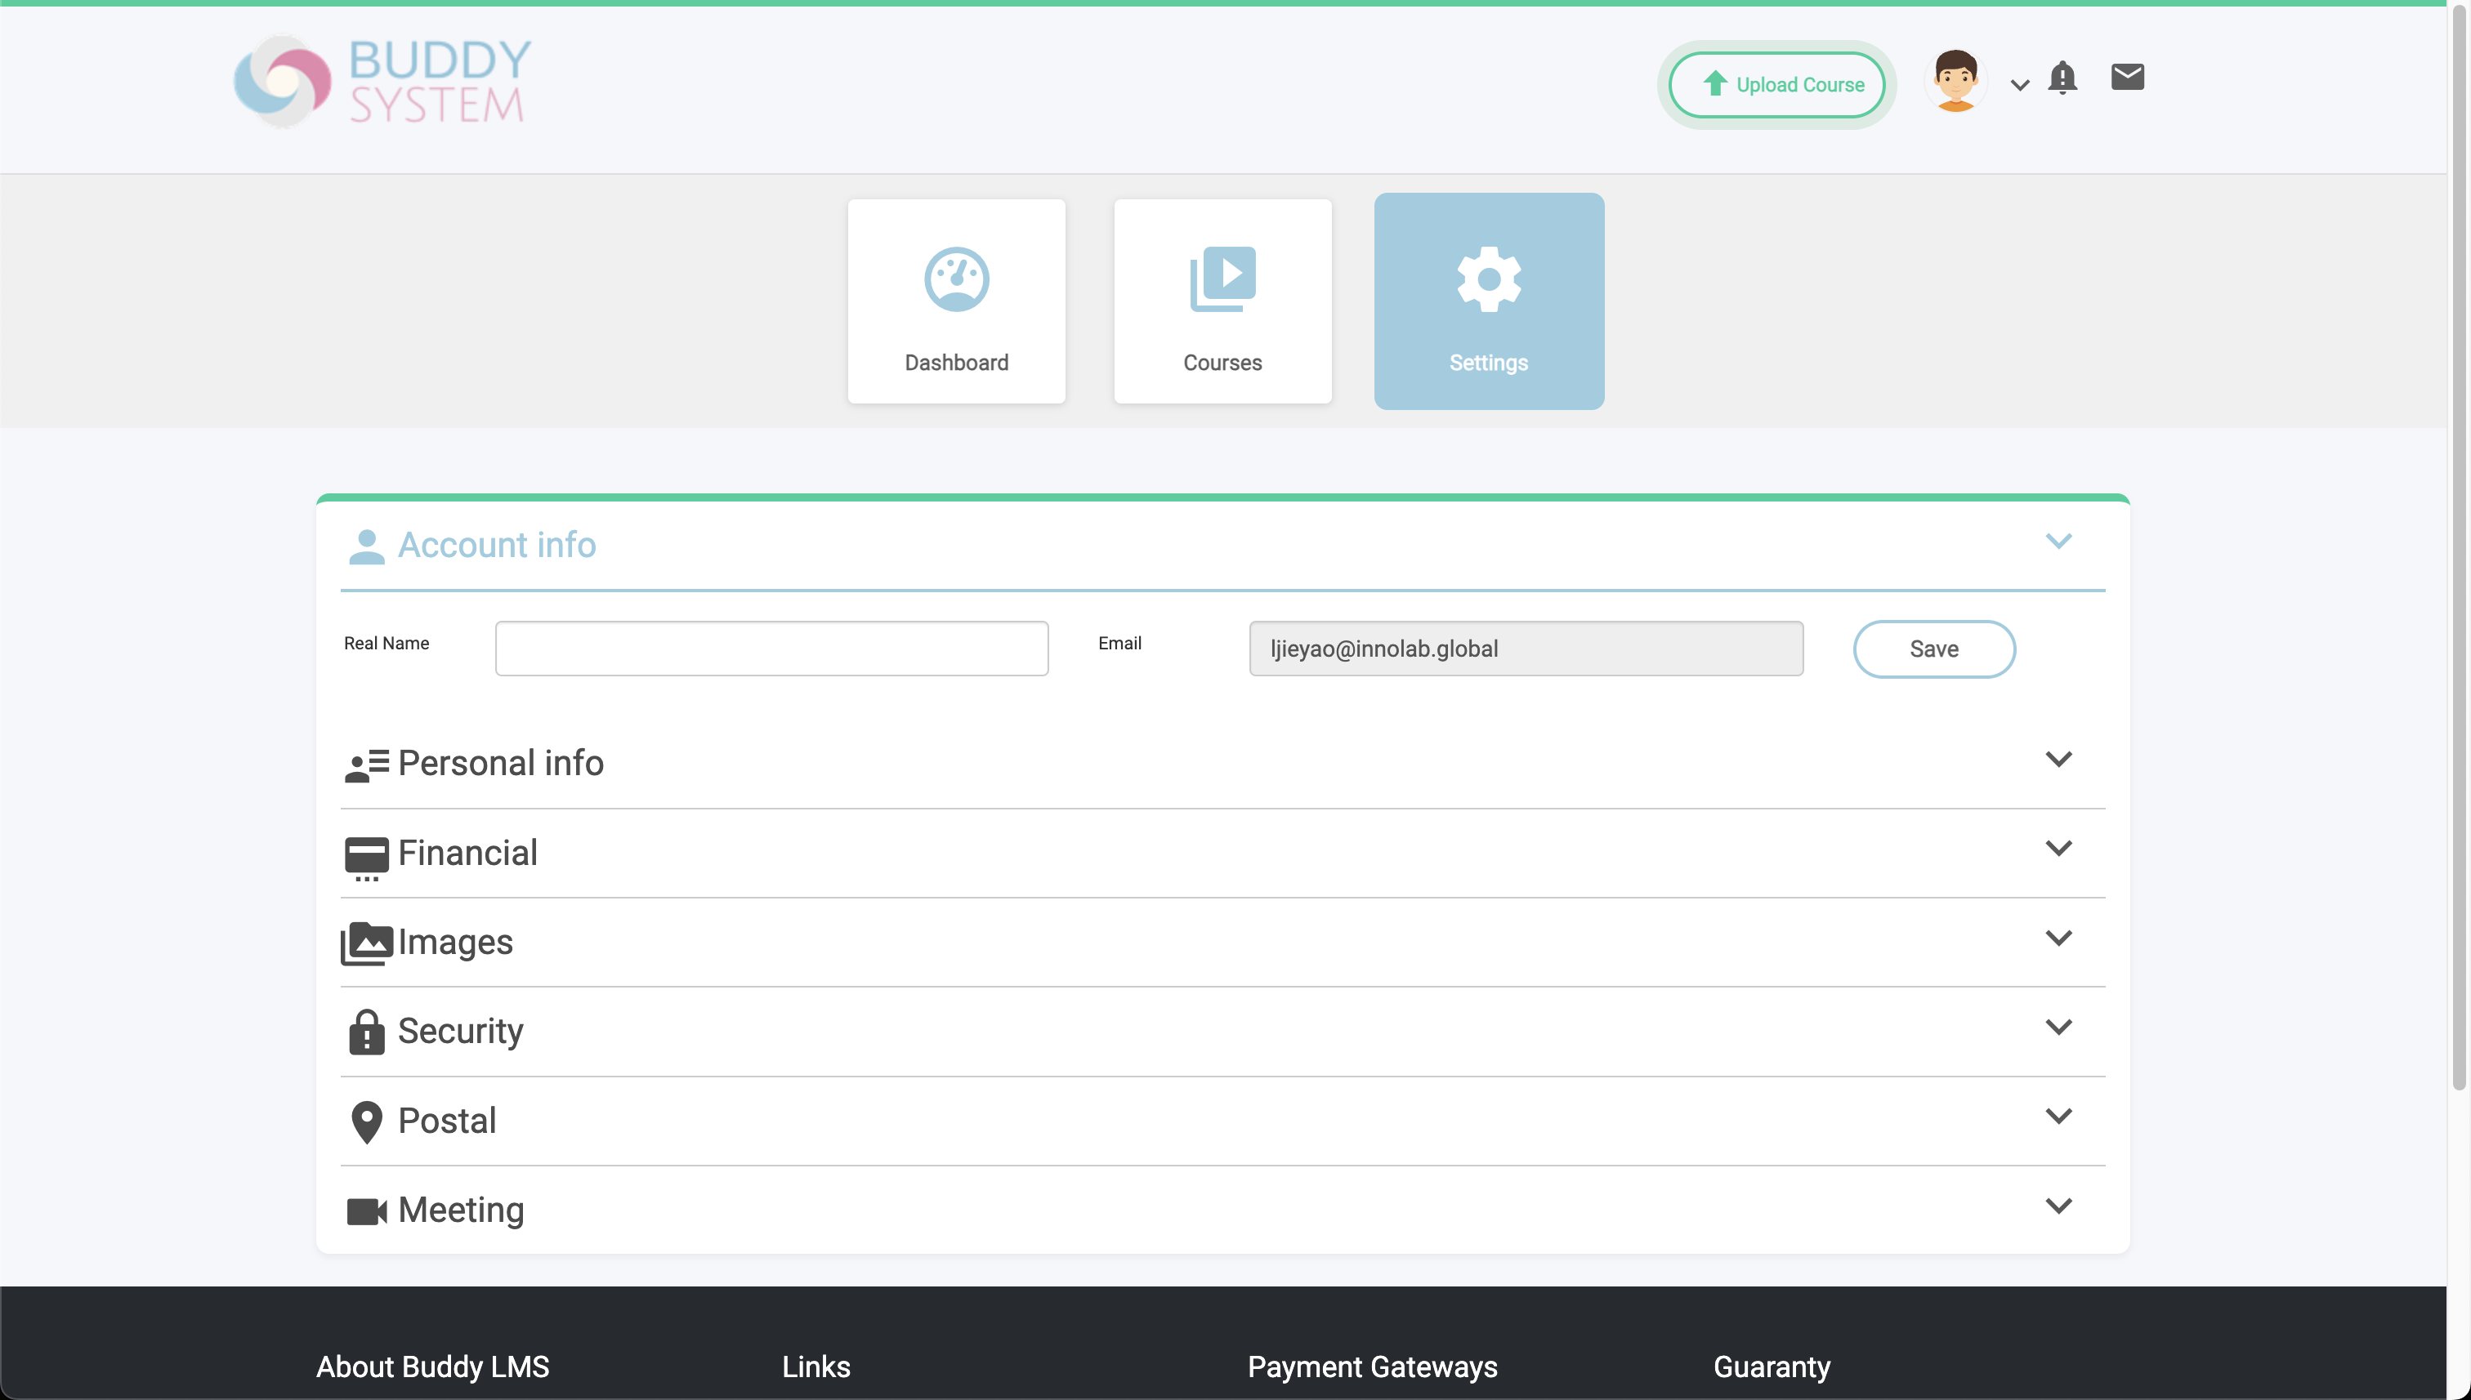This screenshot has height=1400, width=2471.
Task: Click the Buddy System logo
Action: pyautogui.click(x=382, y=82)
